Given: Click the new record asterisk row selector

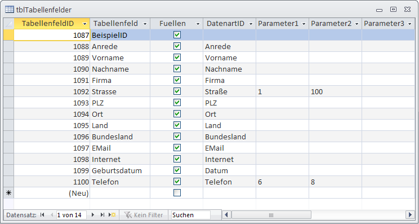Looking at the screenshot, I should pos(8,193).
